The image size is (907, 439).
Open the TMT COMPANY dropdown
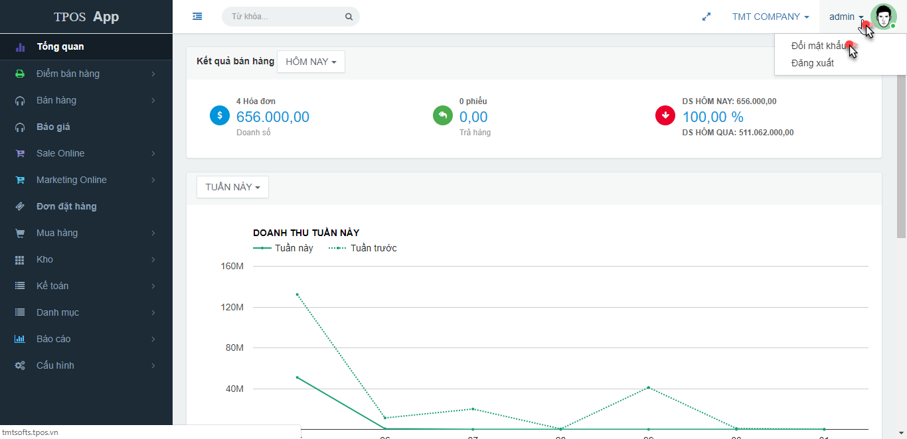[x=770, y=17]
